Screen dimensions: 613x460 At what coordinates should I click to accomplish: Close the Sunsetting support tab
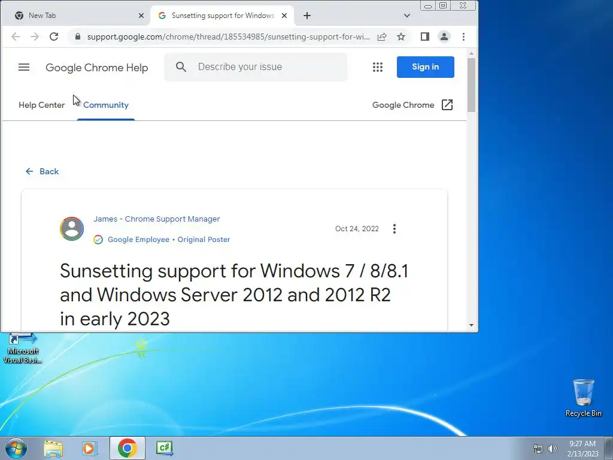(284, 16)
